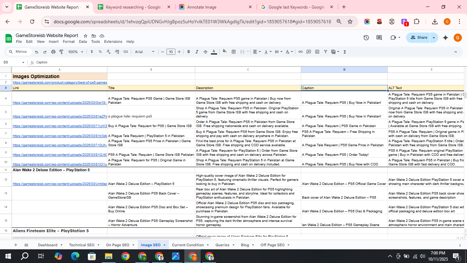Click the paint format roller icon

pos(62,52)
